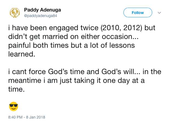Click the phrase "God's will..."

tap(121, 72)
